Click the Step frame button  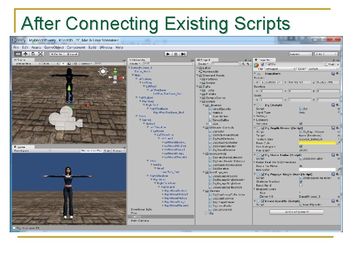pyautogui.click(x=183, y=54)
